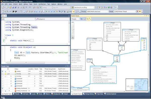151x99 pixels.
Task: Select the first Waiting Deadlocked task row
Action: pos(35,88)
